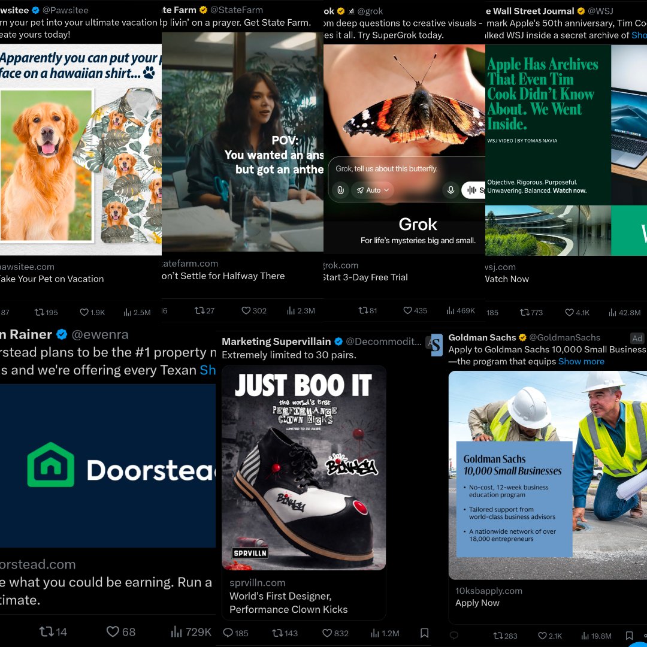The width and height of the screenshot is (647, 647).
Task: Like the Doorstead post with 68 likes
Action: click(121, 631)
